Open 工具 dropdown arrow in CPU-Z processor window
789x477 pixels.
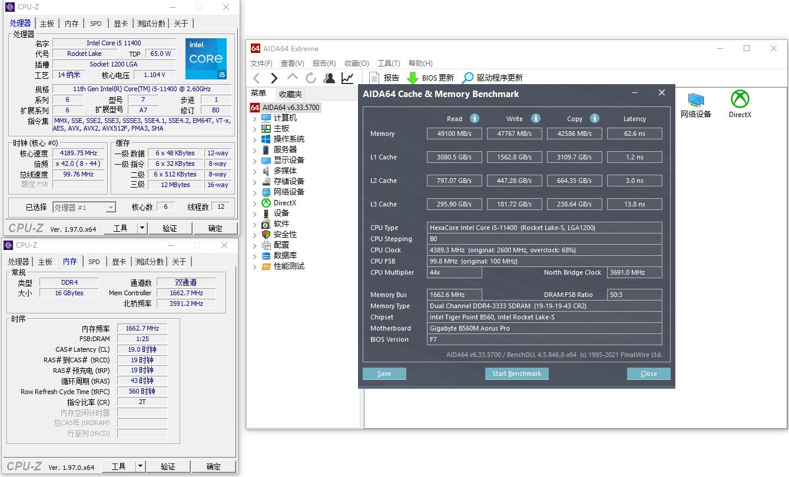click(141, 228)
